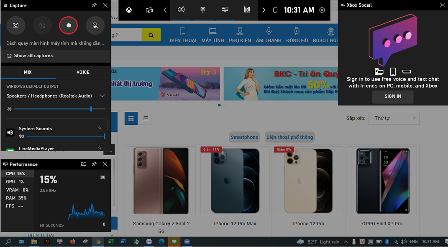Toggle the Resources widget bar chart icon
The image size is (448, 247).
coord(247,10)
